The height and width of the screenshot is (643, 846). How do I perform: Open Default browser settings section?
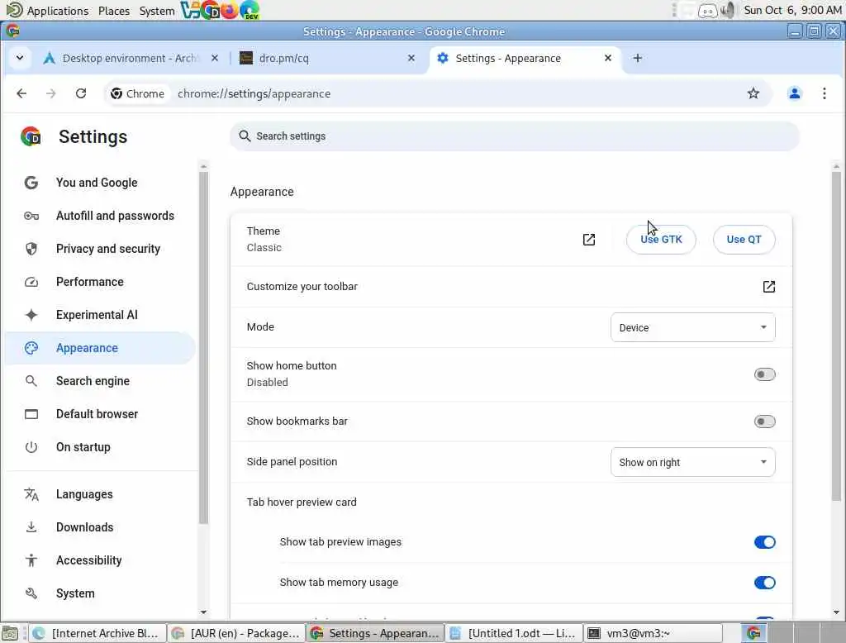click(x=100, y=414)
